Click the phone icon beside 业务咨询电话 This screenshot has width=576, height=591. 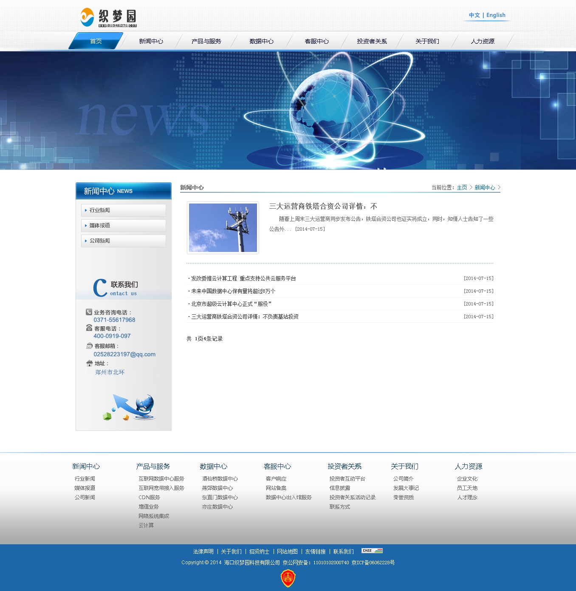click(x=89, y=312)
